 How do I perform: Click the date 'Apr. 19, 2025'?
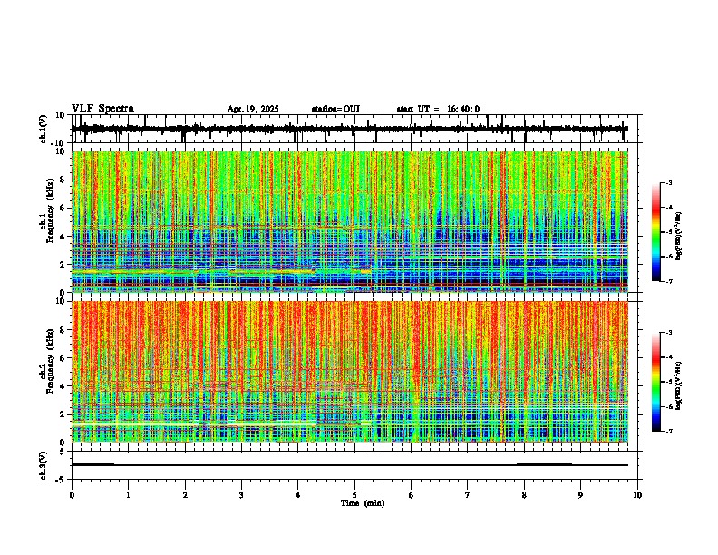(x=253, y=109)
